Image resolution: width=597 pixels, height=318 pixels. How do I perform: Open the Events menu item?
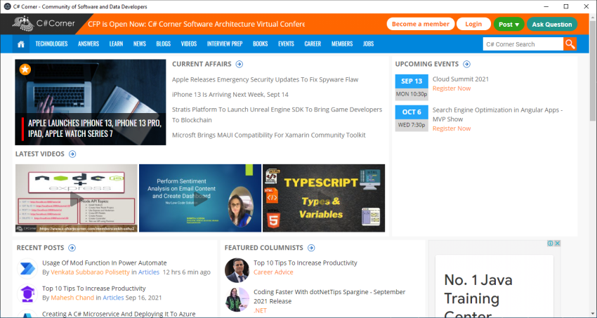point(286,44)
